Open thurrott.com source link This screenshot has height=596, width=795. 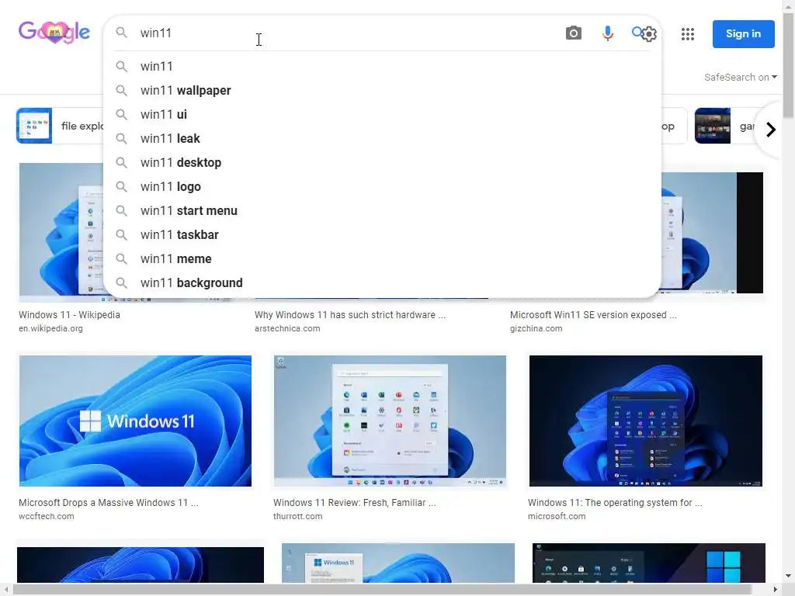click(297, 516)
